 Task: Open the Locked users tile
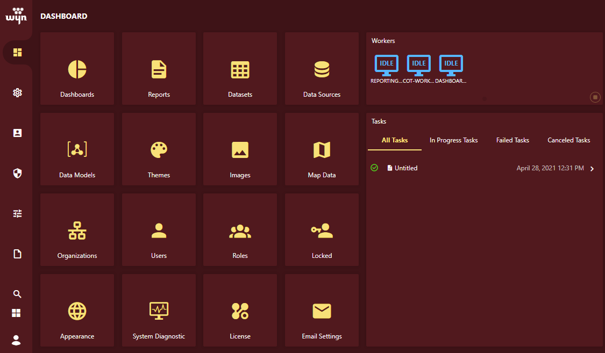click(x=322, y=229)
